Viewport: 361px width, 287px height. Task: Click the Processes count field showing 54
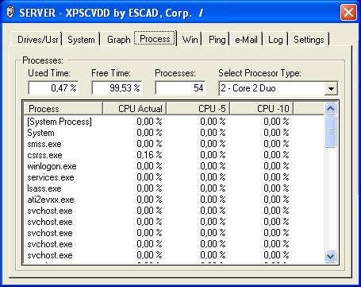click(180, 87)
